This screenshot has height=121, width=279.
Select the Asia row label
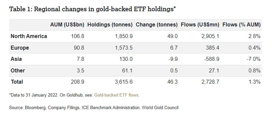pyautogui.click(x=16, y=59)
